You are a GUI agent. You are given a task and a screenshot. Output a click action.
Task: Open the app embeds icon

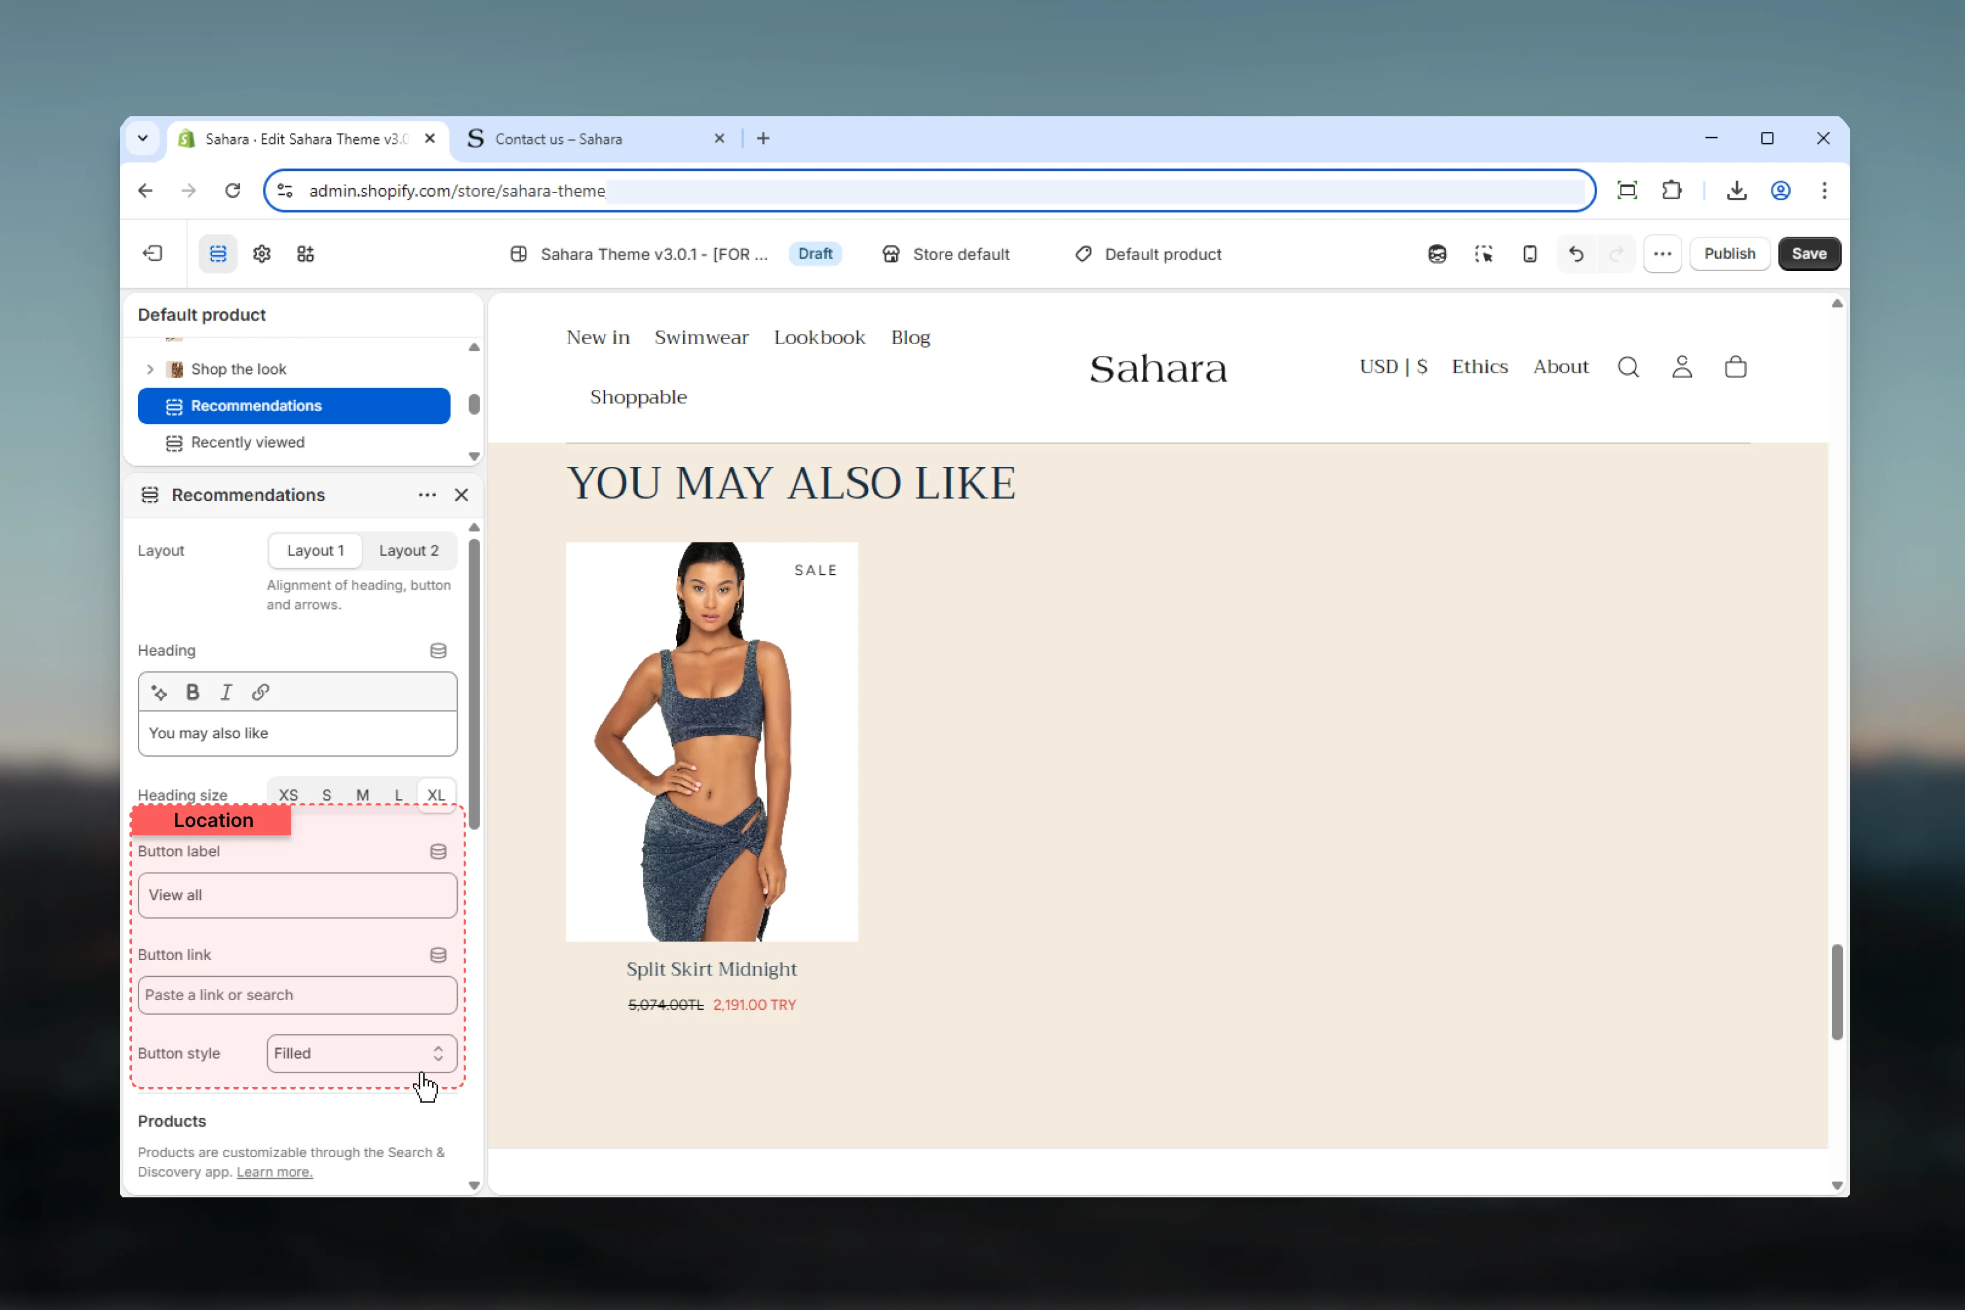point(306,253)
